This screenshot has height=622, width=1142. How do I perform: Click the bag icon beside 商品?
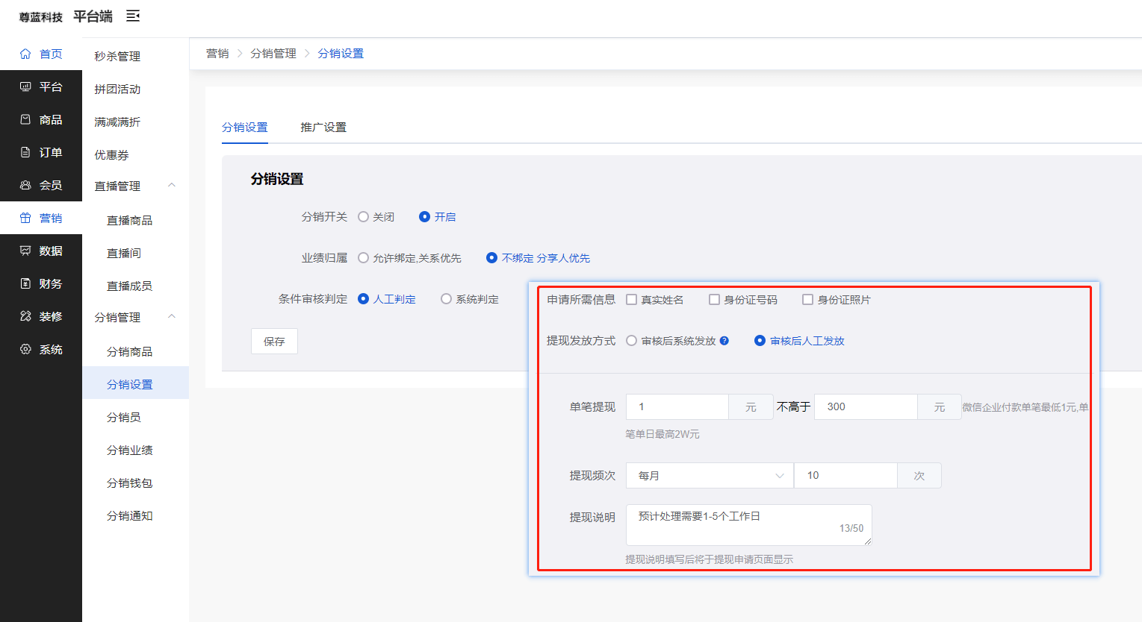tap(25, 119)
